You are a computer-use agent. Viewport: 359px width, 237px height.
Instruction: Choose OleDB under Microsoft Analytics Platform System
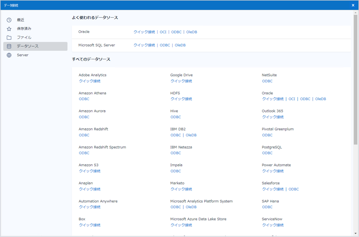(x=191, y=207)
